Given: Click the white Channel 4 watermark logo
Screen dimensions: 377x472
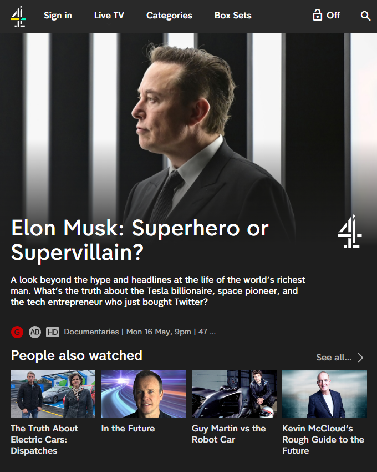Looking at the screenshot, I should tap(350, 232).
